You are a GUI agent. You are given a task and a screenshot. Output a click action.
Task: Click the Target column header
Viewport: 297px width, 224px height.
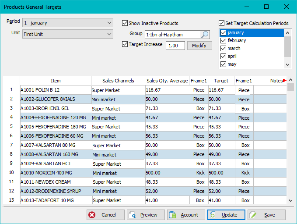tap(221, 81)
